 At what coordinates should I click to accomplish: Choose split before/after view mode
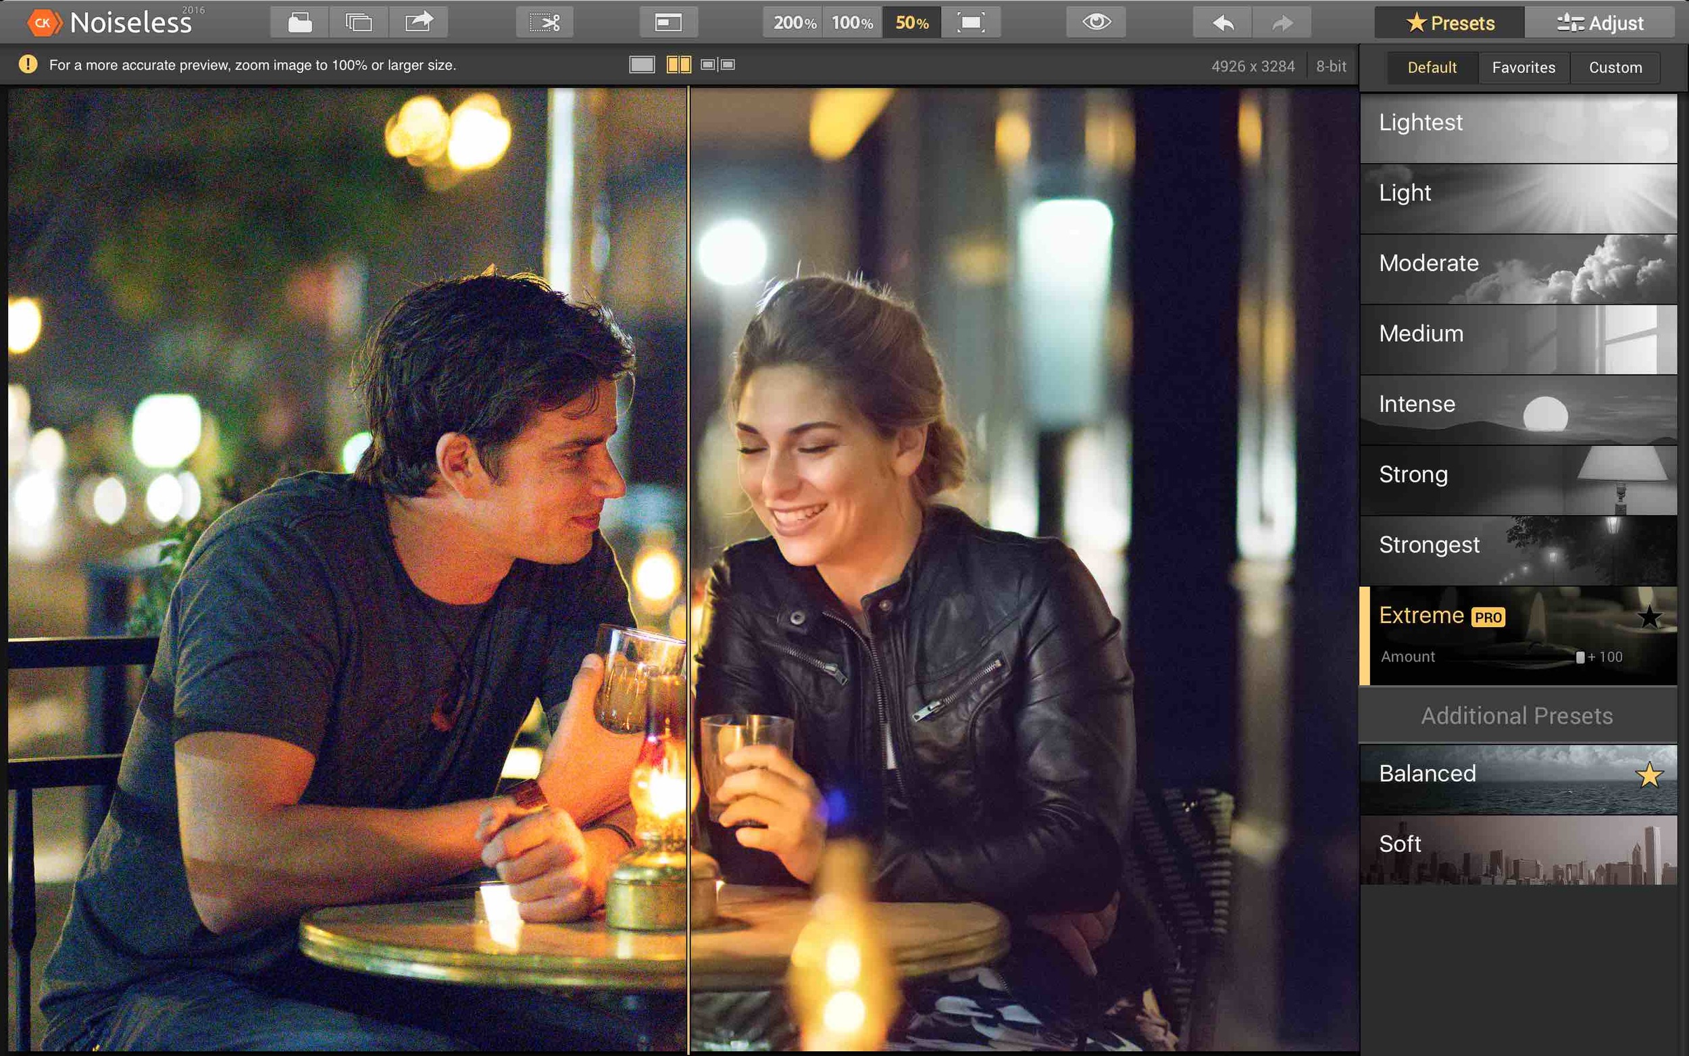[679, 65]
